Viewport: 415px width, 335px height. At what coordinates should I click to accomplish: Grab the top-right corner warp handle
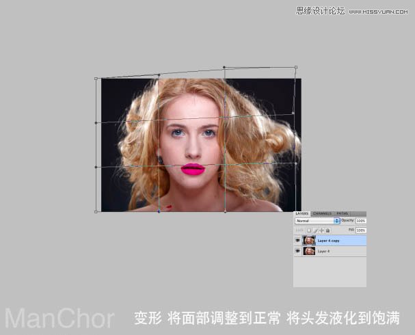(x=296, y=67)
